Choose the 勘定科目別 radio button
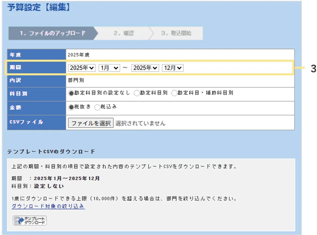This screenshot has width=317, height=235. 137,93
